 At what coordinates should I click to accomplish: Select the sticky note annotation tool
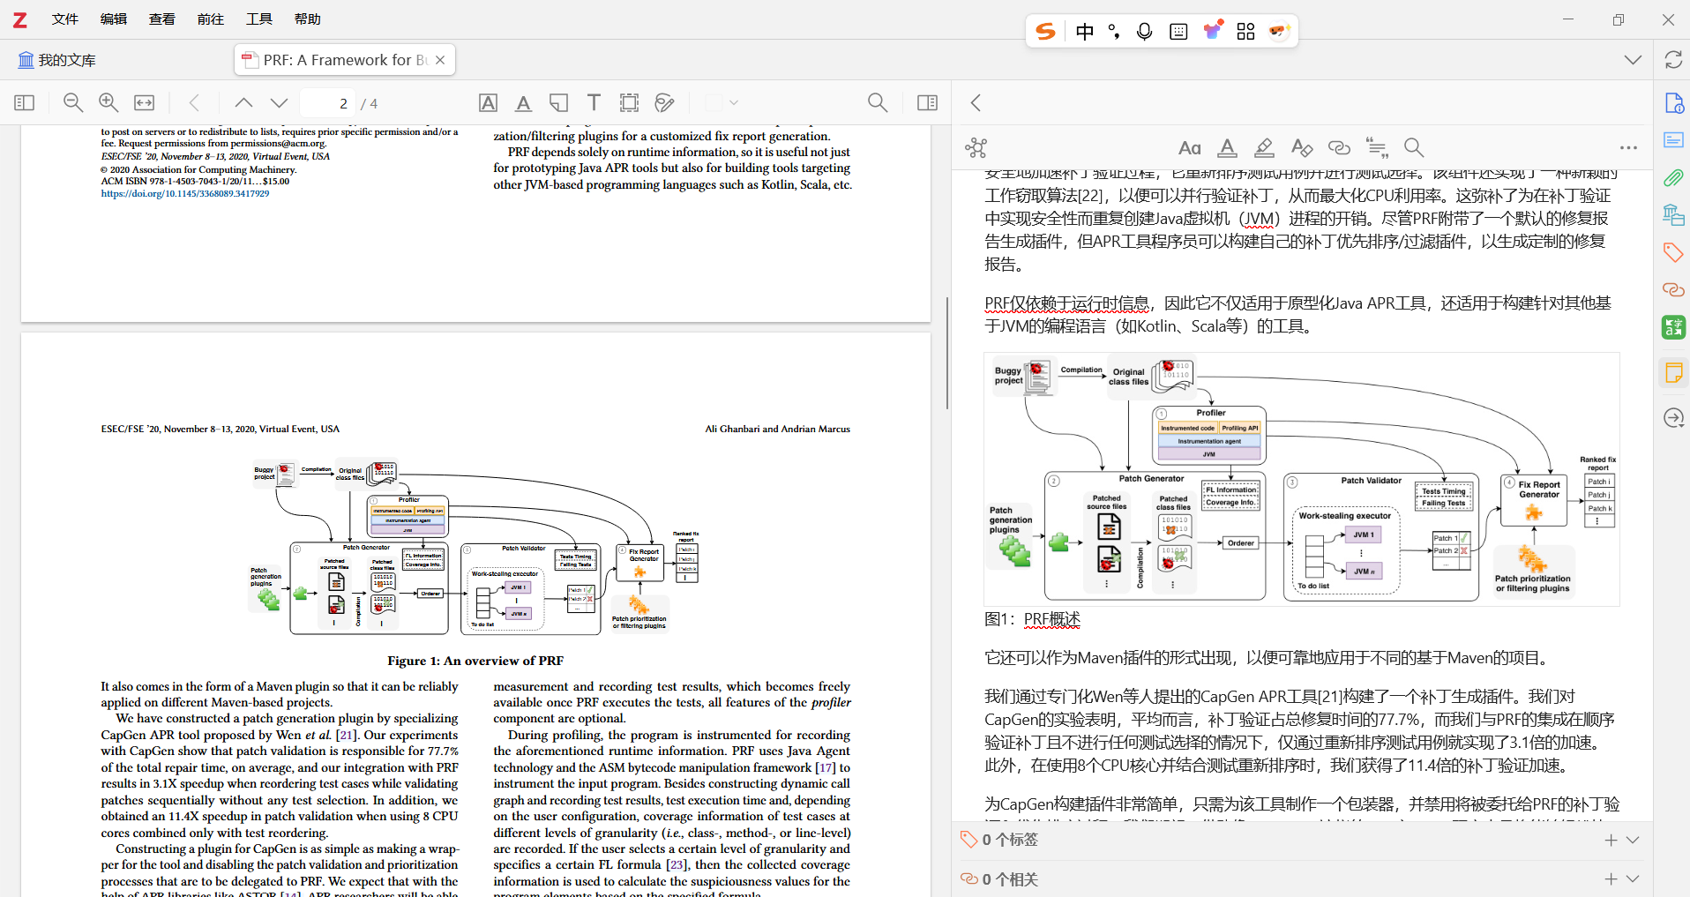click(x=558, y=103)
